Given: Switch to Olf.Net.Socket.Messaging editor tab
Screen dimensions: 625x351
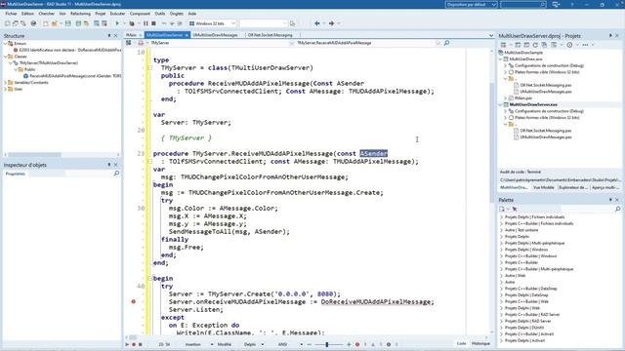Looking at the screenshot, I should 270,35.
